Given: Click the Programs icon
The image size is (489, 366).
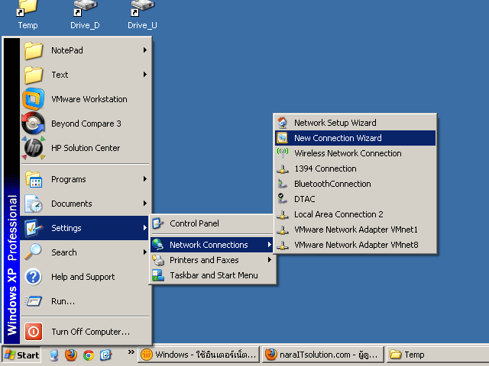Looking at the screenshot, I should [x=34, y=179].
